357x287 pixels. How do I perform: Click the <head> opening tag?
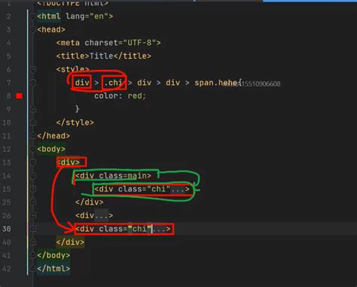[x=51, y=29]
